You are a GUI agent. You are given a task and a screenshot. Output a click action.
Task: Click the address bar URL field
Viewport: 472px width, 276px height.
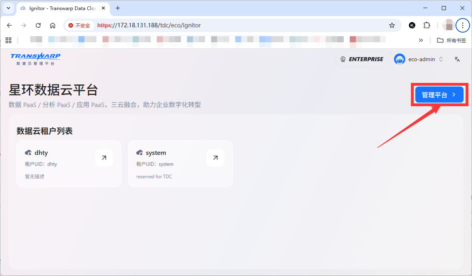(x=161, y=25)
